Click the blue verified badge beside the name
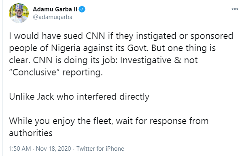 (x=82, y=9)
